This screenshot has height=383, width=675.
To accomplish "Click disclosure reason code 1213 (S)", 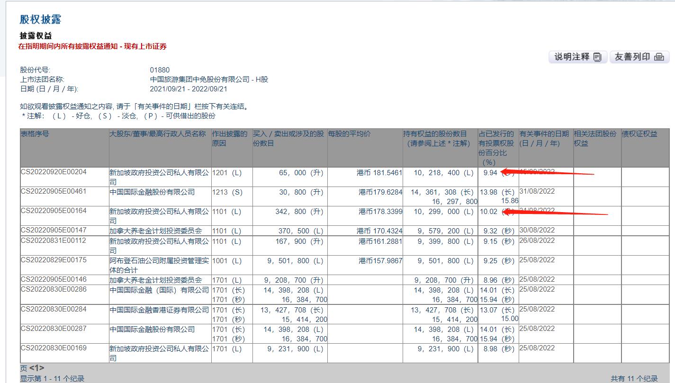I will click(227, 192).
